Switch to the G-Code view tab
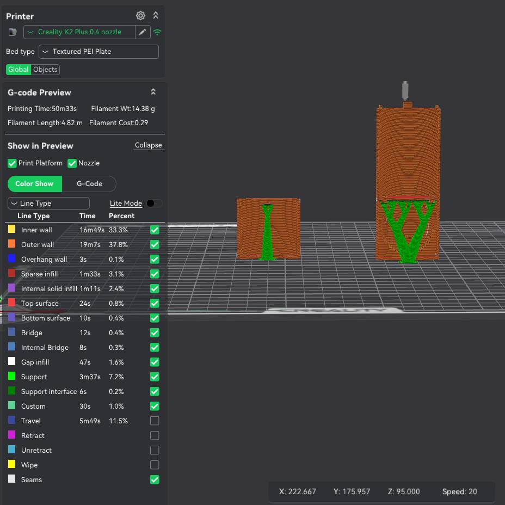 point(89,184)
